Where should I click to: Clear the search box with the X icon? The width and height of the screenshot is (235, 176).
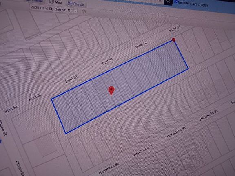[160, 1]
